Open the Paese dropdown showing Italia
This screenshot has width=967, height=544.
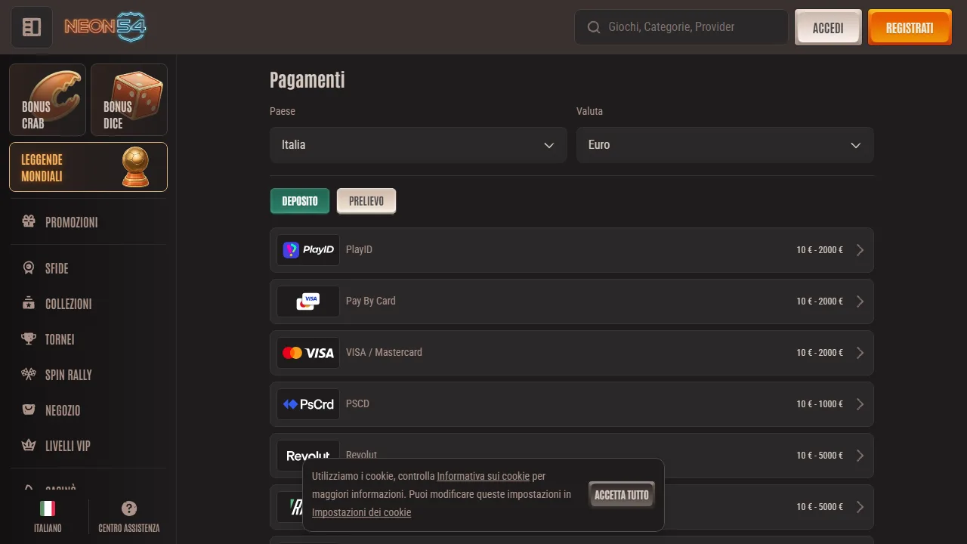[419, 145]
